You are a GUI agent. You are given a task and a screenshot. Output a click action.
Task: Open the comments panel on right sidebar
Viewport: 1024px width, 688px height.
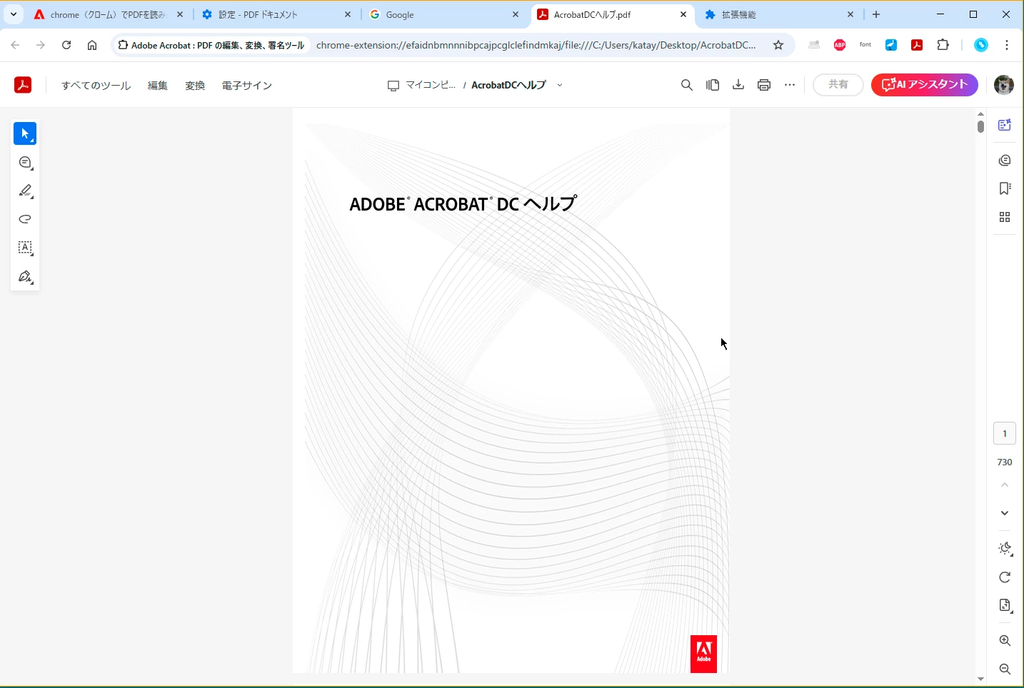click(x=1005, y=160)
